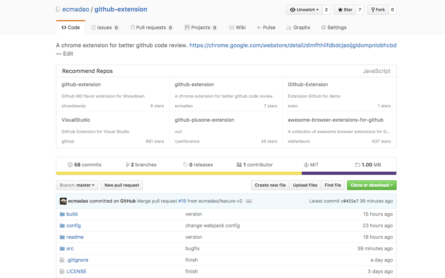This screenshot has height=278, width=445.
Task: Click the Settings gear icon
Action: click(x=324, y=27)
